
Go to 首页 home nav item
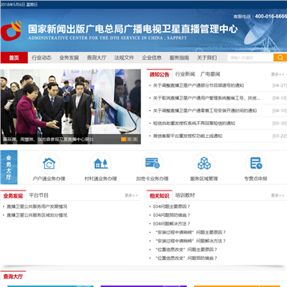point(14,57)
